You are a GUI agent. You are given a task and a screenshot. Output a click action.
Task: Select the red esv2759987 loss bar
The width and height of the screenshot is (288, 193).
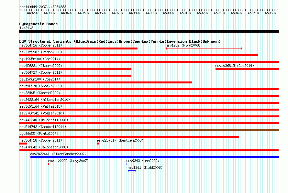coord(138,55)
